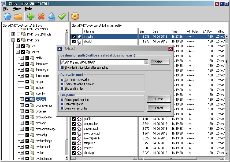Click the blue extract arrow toolbar icon
This screenshot has width=230, height=162.
pos(51,16)
